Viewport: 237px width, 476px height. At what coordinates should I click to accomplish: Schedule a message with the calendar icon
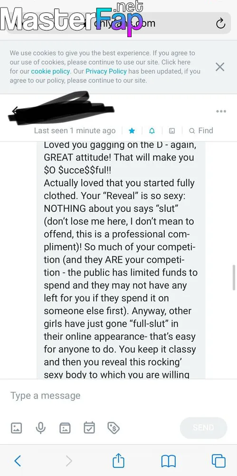pyautogui.click(x=89, y=428)
